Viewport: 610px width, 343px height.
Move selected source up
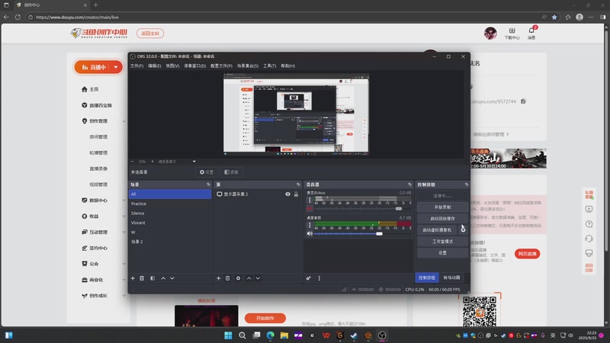click(x=249, y=278)
